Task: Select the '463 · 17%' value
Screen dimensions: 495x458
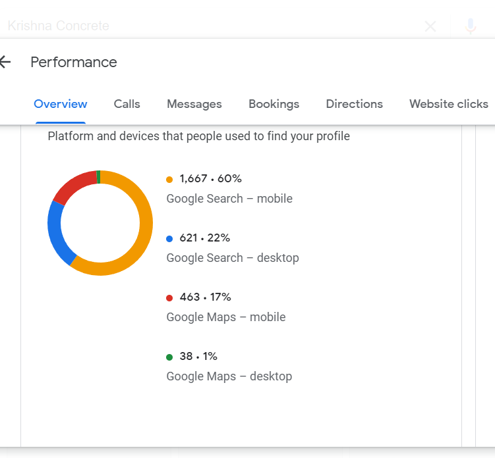Action: point(205,297)
